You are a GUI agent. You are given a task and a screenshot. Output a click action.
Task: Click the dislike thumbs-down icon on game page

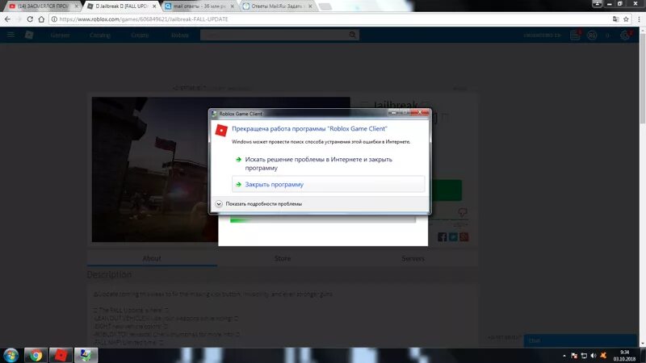[x=463, y=212]
